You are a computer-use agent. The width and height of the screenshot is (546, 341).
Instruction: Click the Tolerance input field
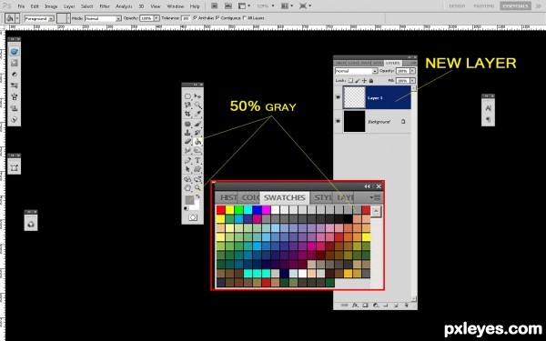point(186,18)
